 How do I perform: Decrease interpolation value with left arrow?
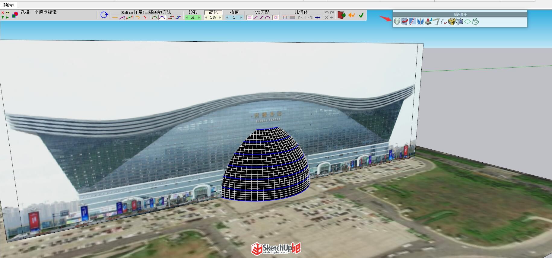(227, 18)
